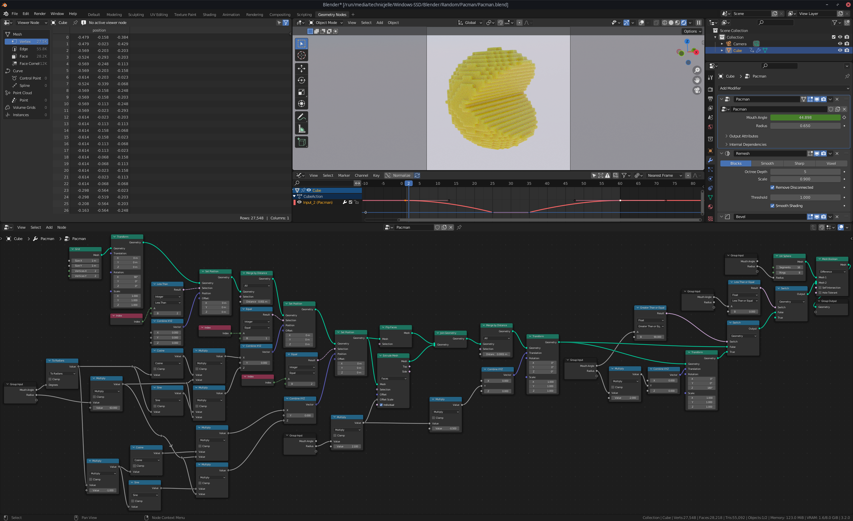Expand Output Attributes panel

(x=743, y=136)
